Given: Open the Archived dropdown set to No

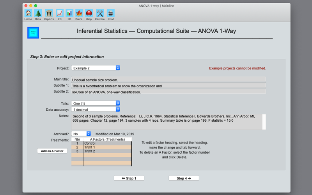Looking at the screenshot, I should point(81,134).
